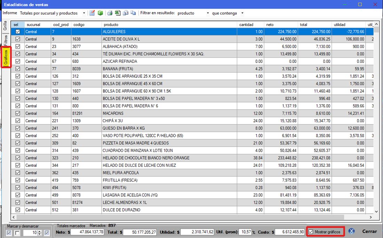Screen dimensions: 383x238
Task: Select the PIZZETA DE MASA MADRE 4 QUESOS cell
Action: click(x=169, y=143)
